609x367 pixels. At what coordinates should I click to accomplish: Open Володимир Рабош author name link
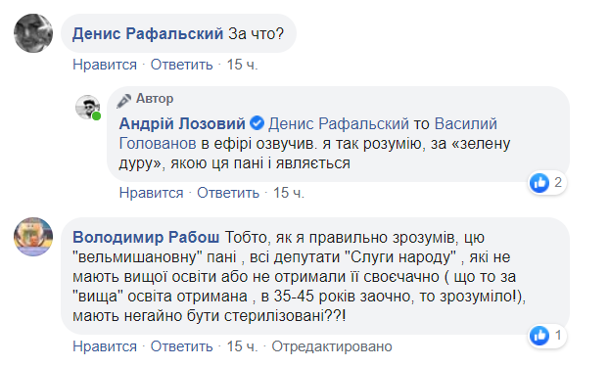coord(146,237)
